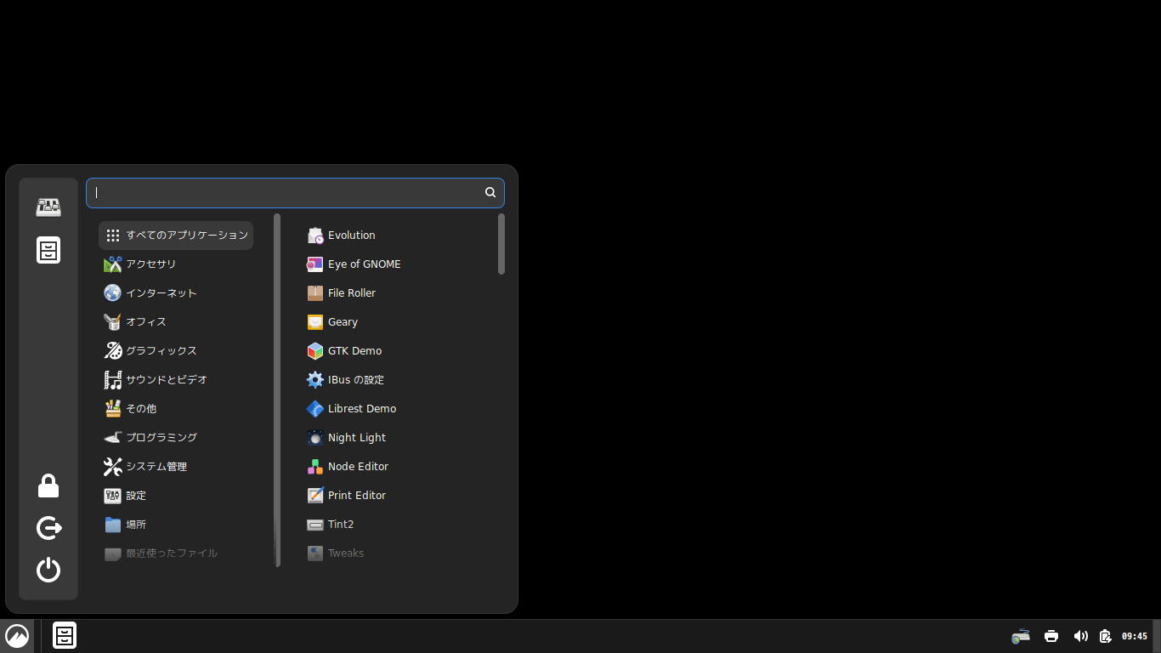Screen dimensions: 1161x653
Task: Choose the プログラミング category
Action: pos(176,438)
